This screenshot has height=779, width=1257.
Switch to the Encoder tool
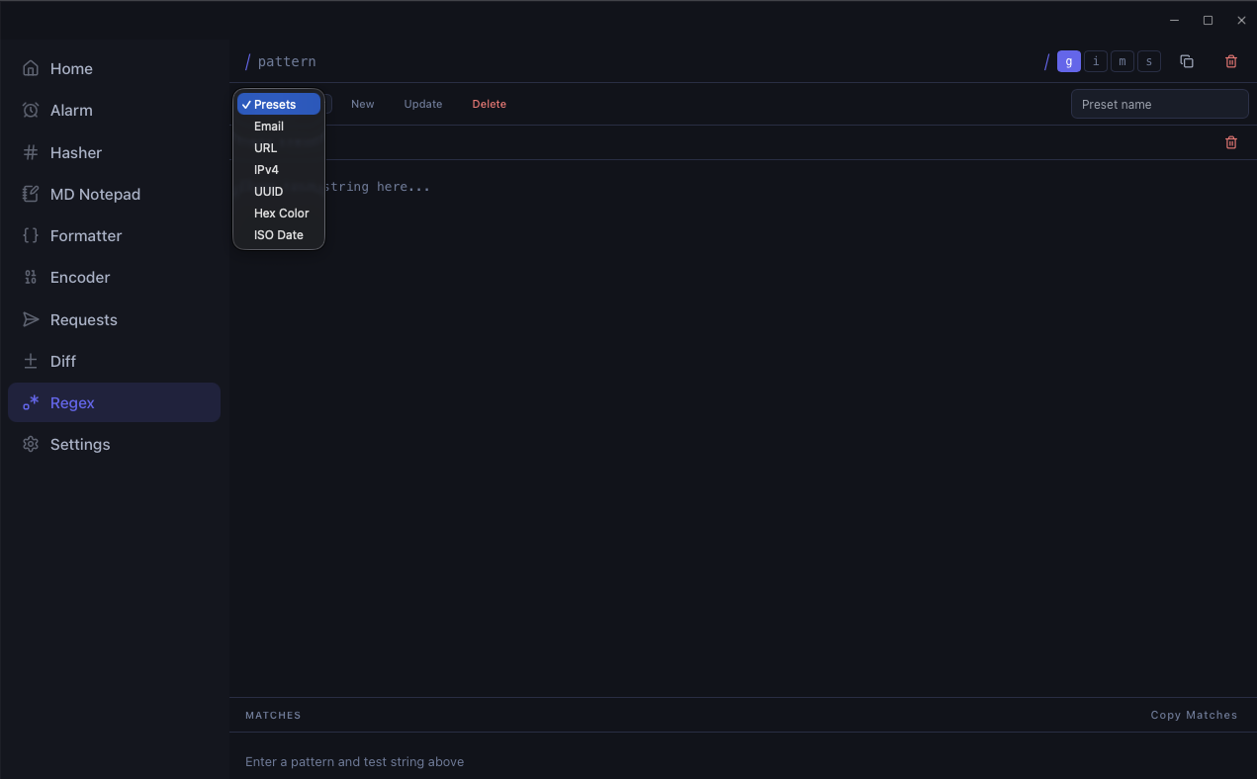80,277
